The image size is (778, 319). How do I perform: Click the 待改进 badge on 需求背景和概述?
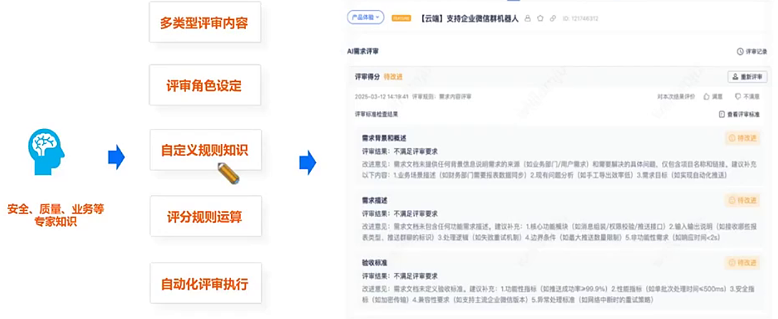click(742, 138)
